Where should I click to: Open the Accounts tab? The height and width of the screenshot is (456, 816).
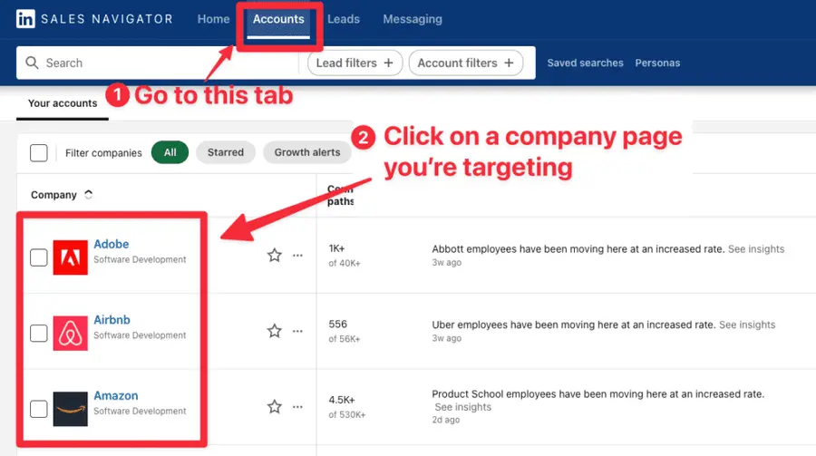coord(278,19)
